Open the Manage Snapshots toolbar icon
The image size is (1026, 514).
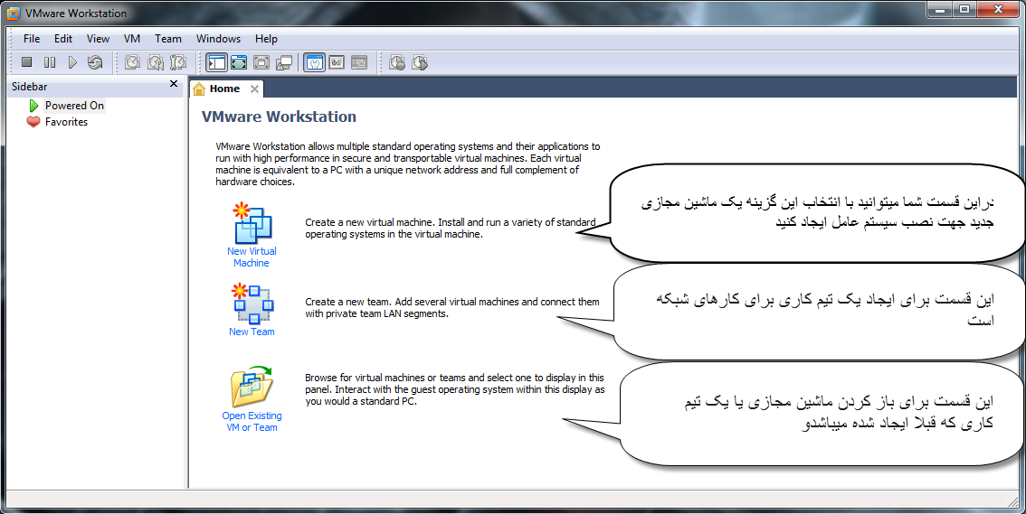[x=178, y=62]
